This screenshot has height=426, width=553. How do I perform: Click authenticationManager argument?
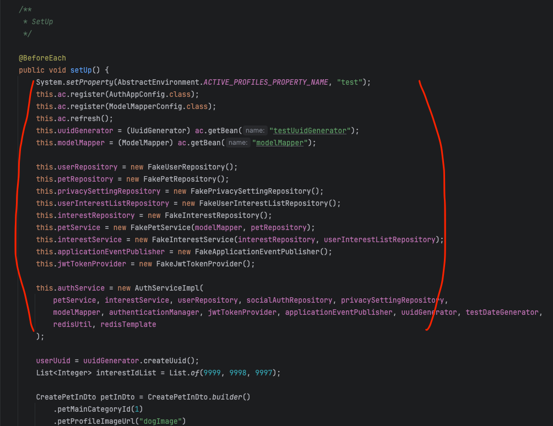coord(154,312)
